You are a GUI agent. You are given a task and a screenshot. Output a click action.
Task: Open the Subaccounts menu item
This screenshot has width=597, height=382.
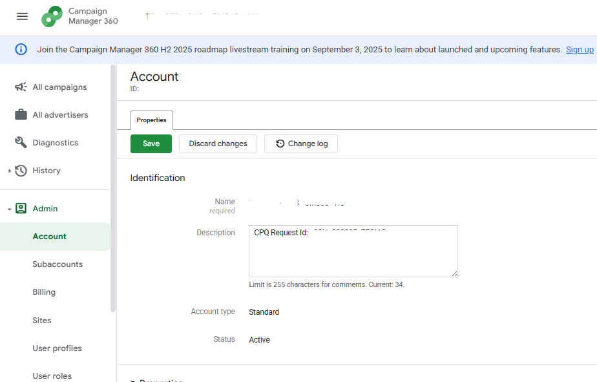point(58,264)
